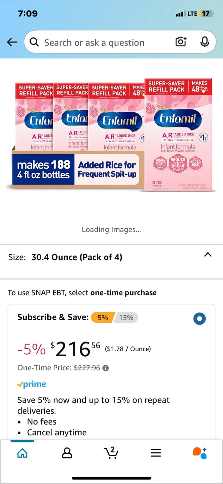This screenshot has width=223, height=484.
Task: Open the hamburger menu icon
Action: click(x=156, y=453)
